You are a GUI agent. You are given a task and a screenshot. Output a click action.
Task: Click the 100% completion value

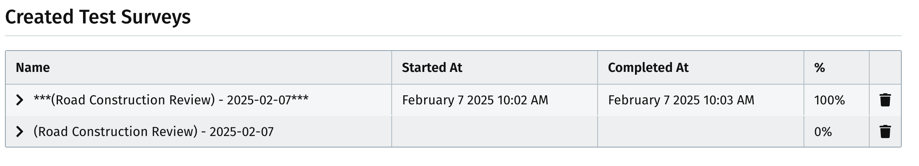[829, 100]
